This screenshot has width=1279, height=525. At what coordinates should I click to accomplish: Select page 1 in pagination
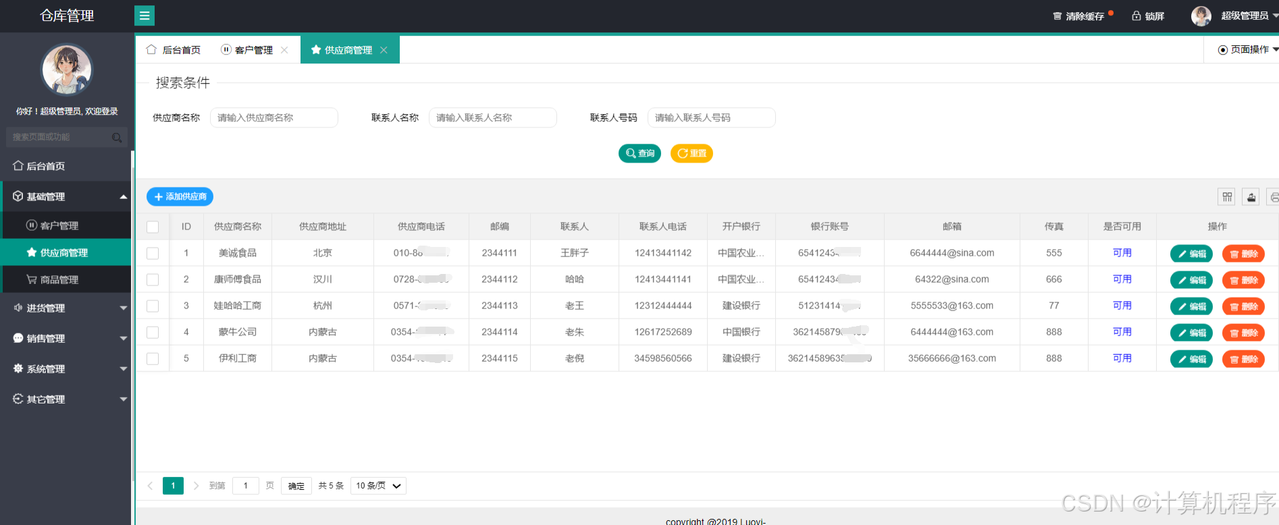(173, 486)
